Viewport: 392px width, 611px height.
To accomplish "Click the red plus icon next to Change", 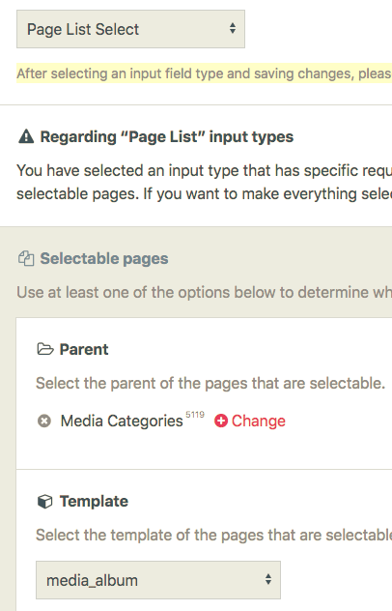I will (221, 421).
